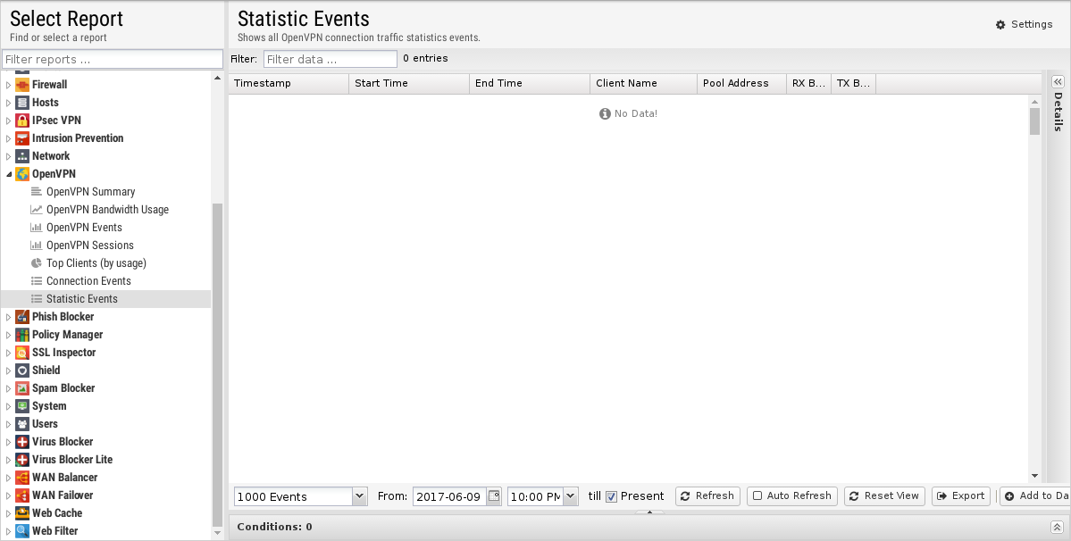Click the IPsec VPN padlock icon

coord(21,120)
